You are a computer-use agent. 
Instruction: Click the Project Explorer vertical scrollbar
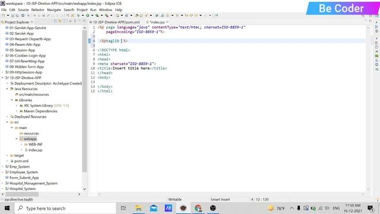tap(84, 102)
